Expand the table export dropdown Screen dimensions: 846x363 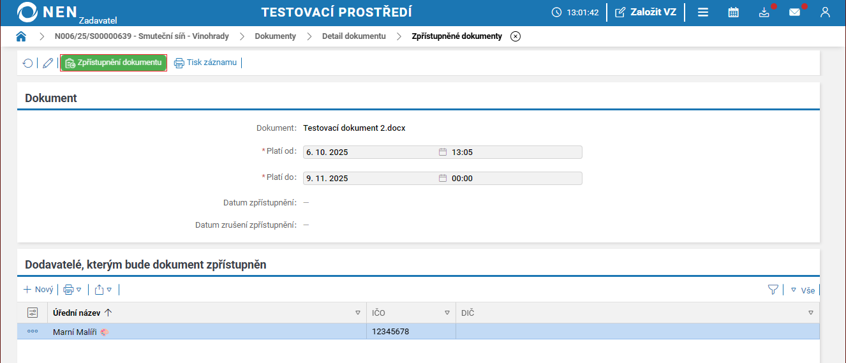103,290
